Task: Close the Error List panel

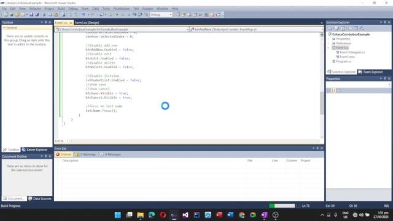Action: 322,149
